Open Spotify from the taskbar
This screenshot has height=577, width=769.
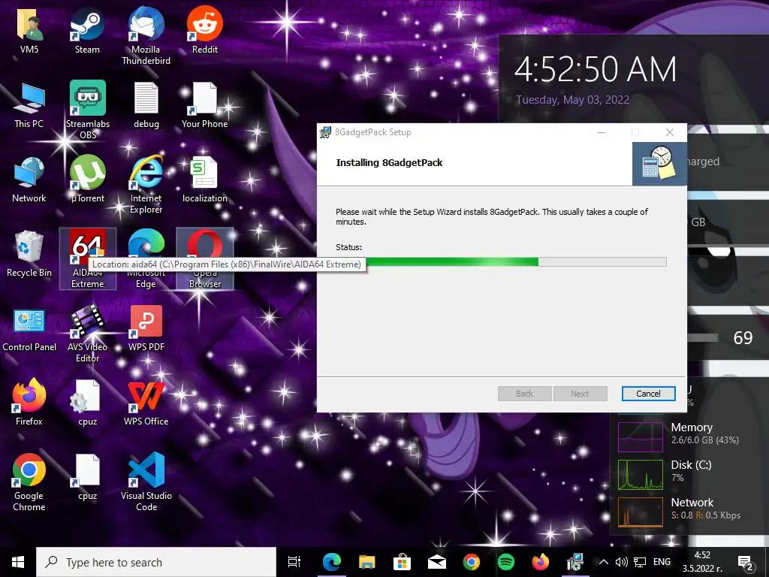click(506, 562)
